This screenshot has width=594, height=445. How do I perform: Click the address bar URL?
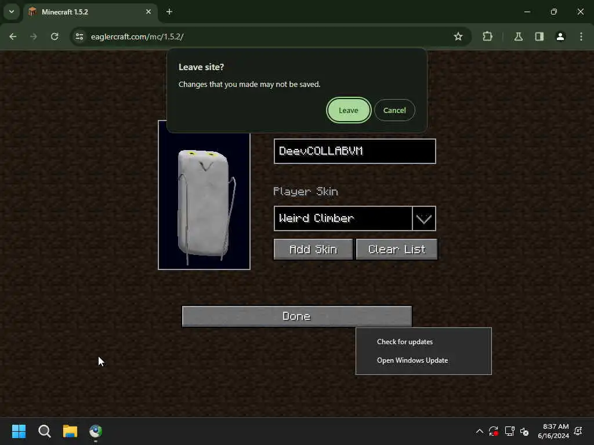pyautogui.click(x=137, y=37)
